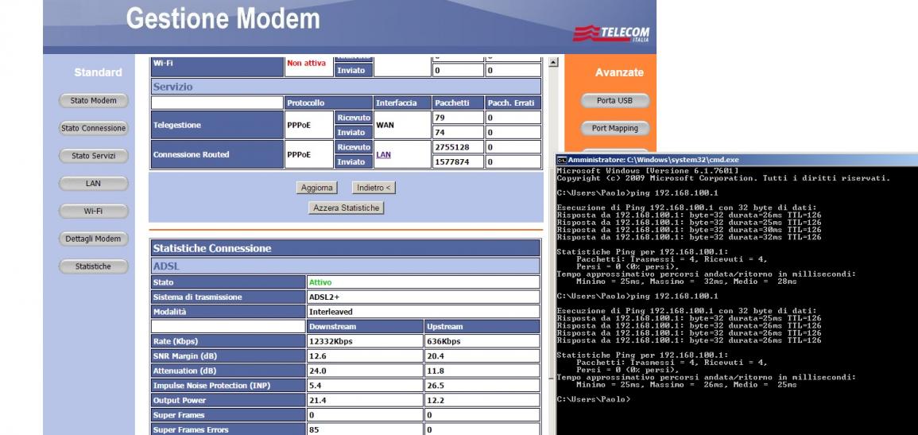This screenshot has height=435, width=918.
Task: Open the Wi-Fi settings page
Action: point(93,212)
